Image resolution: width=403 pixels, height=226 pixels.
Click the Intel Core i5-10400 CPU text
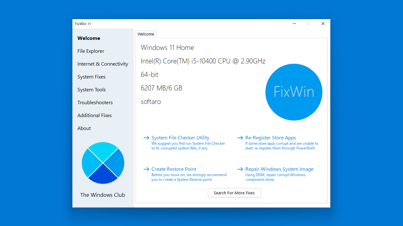203,61
